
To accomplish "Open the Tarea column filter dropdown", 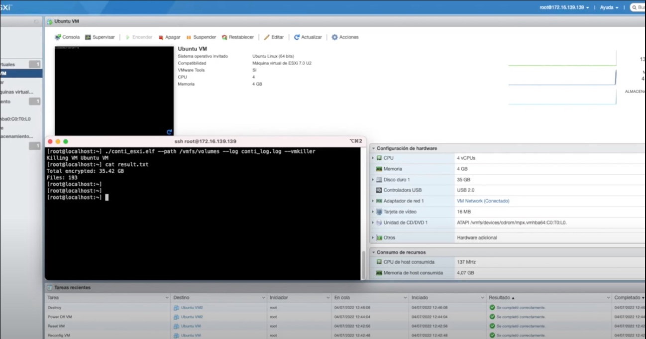I will (x=167, y=298).
